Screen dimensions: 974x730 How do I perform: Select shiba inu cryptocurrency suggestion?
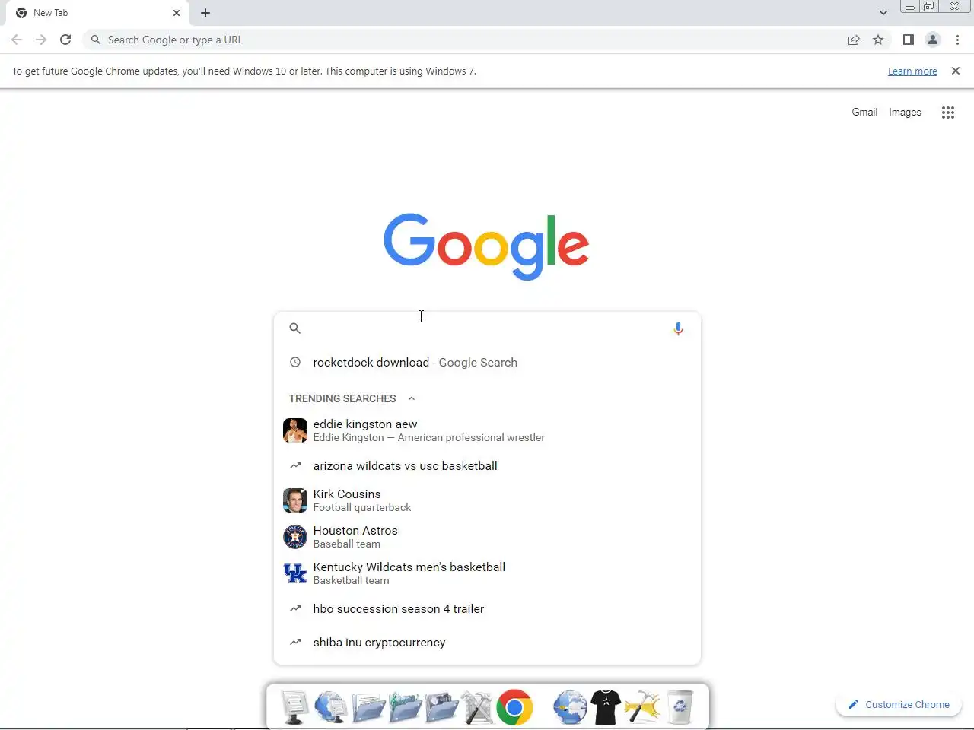pos(487,642)
